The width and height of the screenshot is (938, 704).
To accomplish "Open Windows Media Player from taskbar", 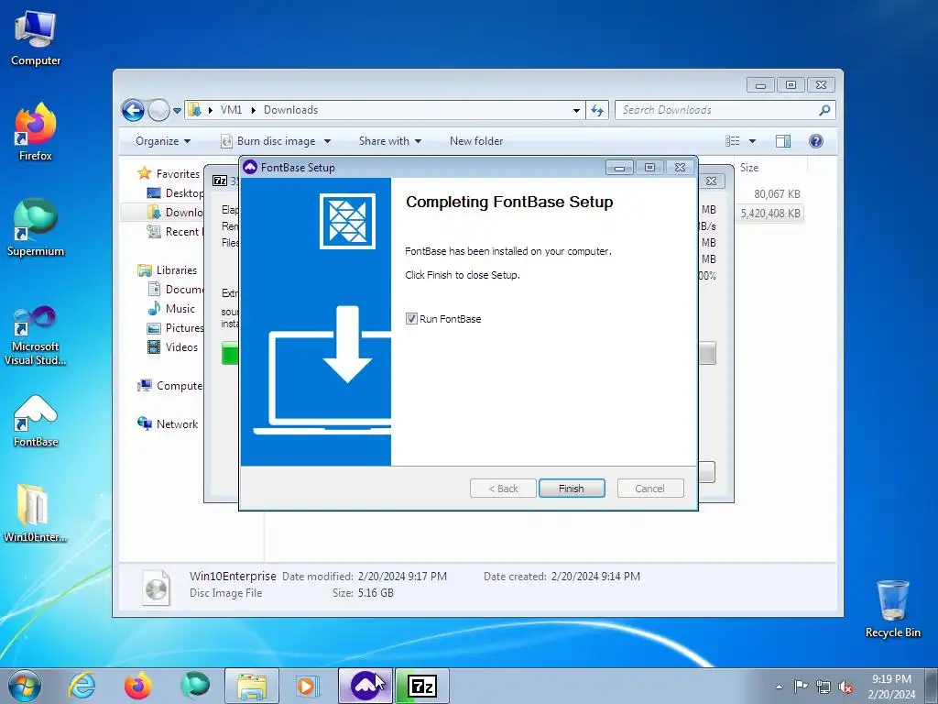I will click(308, 686).
